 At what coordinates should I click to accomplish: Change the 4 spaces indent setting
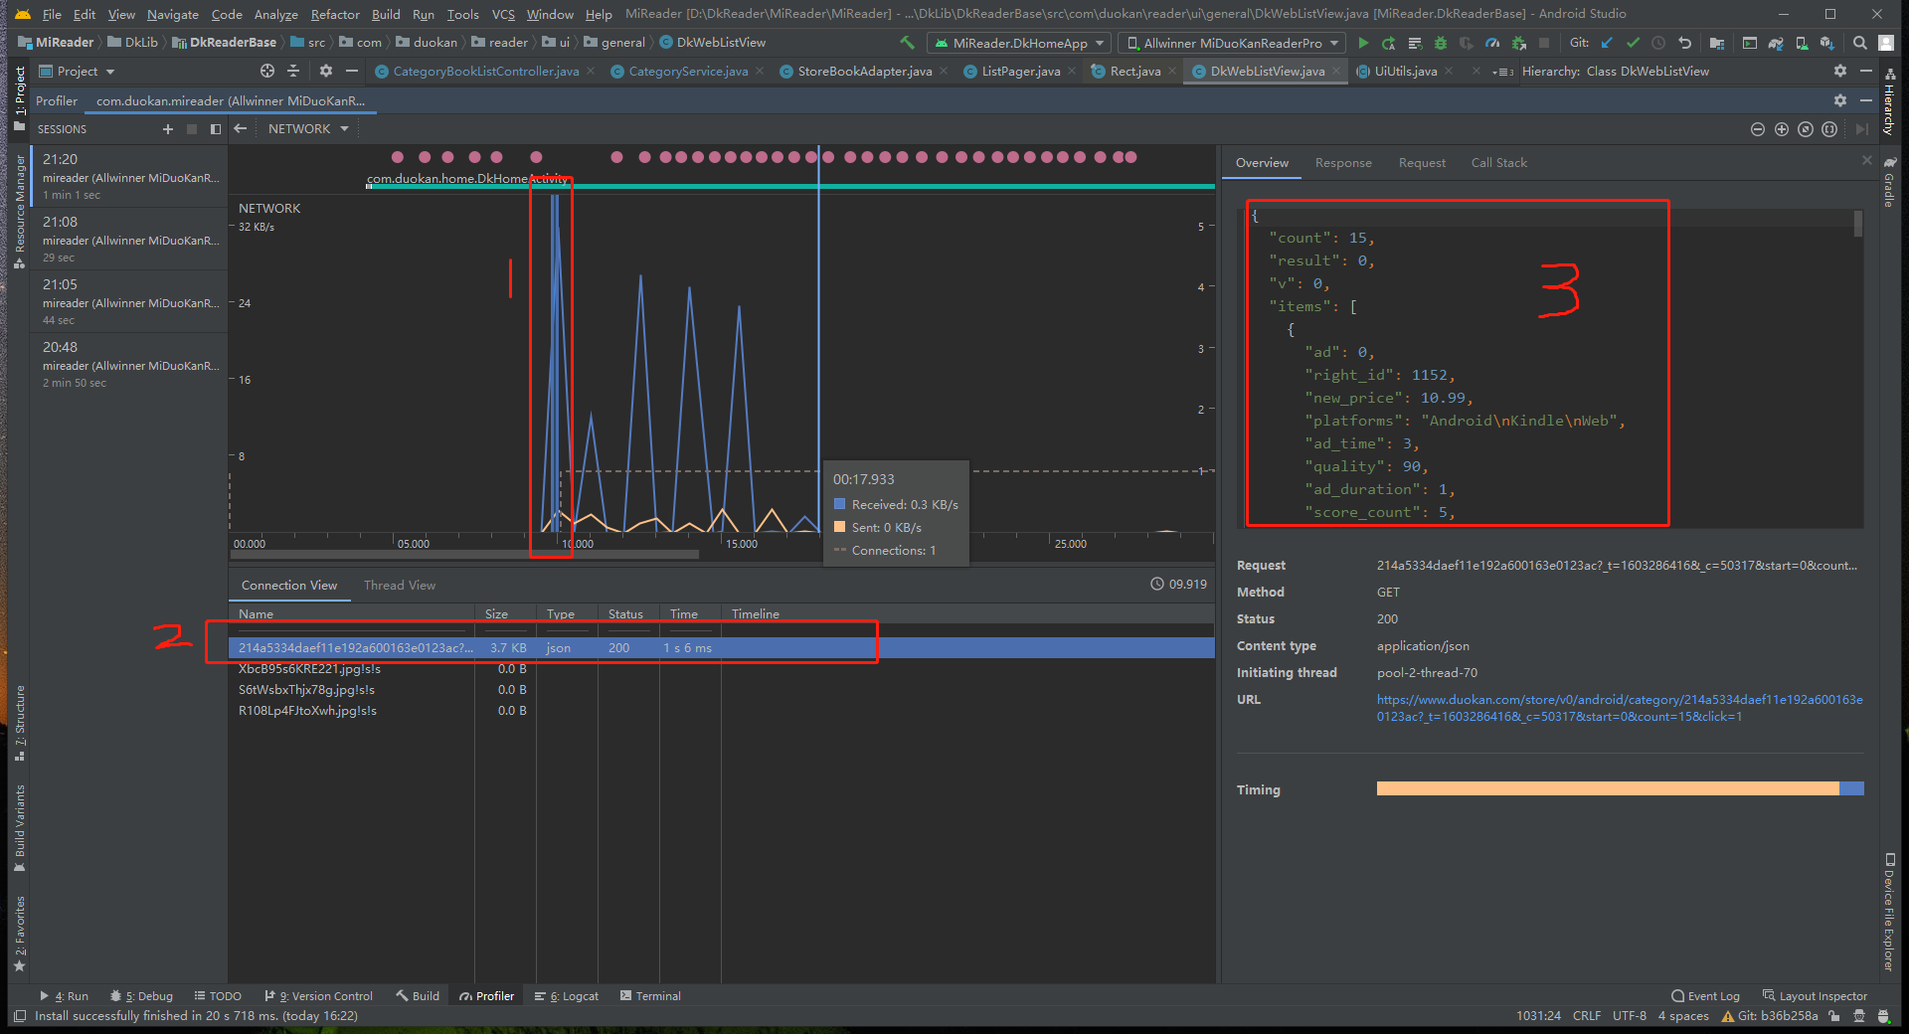(x=1682, y=1016)
